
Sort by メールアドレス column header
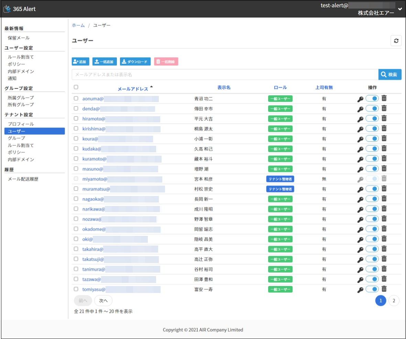[x=133, y=89]
